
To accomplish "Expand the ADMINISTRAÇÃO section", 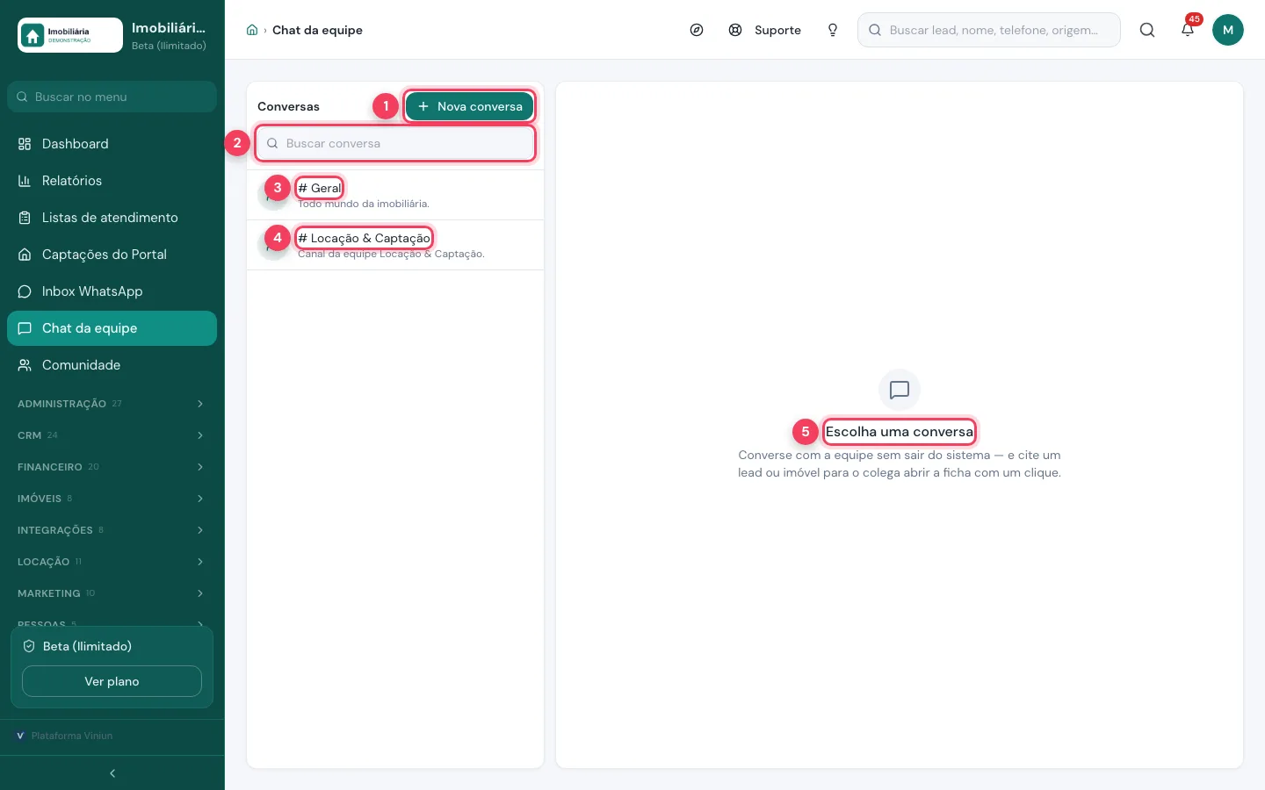I will pyautogui.click(x=112, y=404).
